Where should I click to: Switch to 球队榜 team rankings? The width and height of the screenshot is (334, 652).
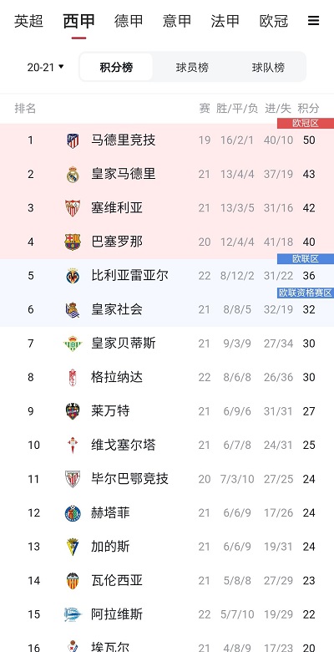tap(268, 67)
